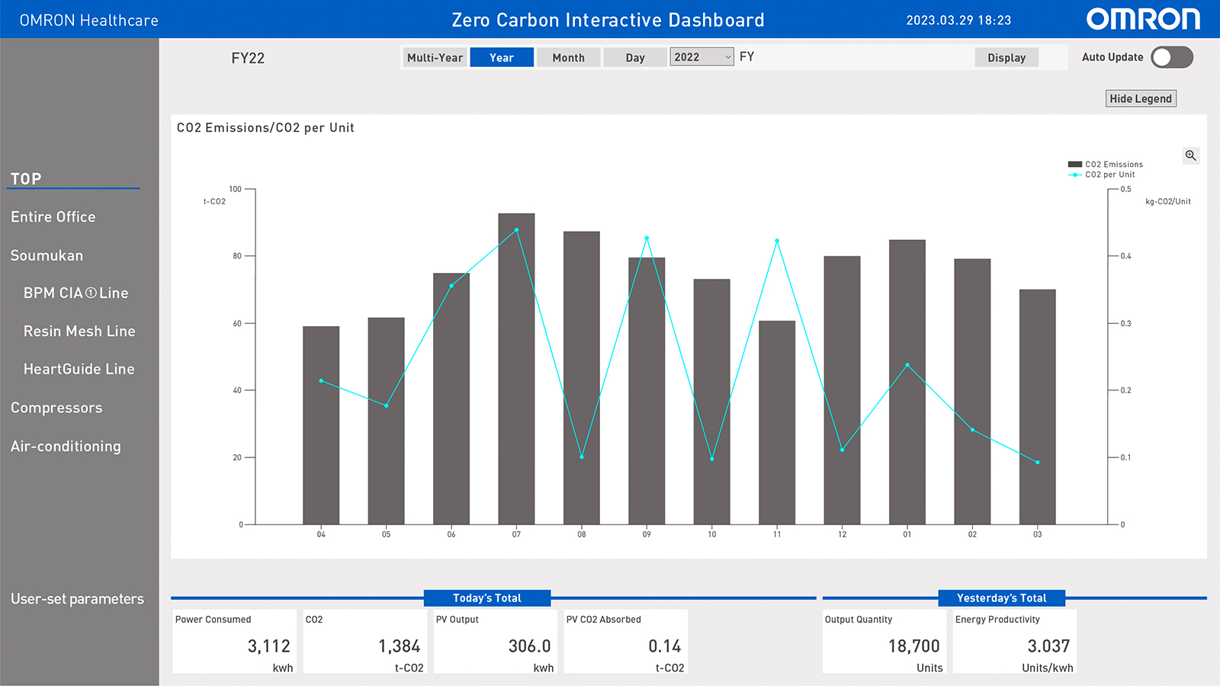The width and height of the screenshot is (1220, 686).
Task: Click the OMRON logo in header
Action: click(x=1142, y=20)
